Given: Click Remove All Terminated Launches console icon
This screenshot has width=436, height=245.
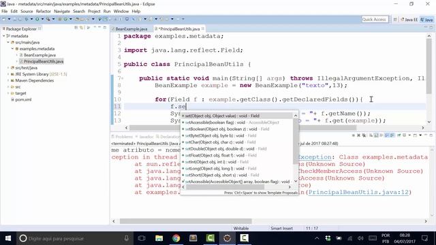Looking at the screenshot, I should (x=364, y=135).
